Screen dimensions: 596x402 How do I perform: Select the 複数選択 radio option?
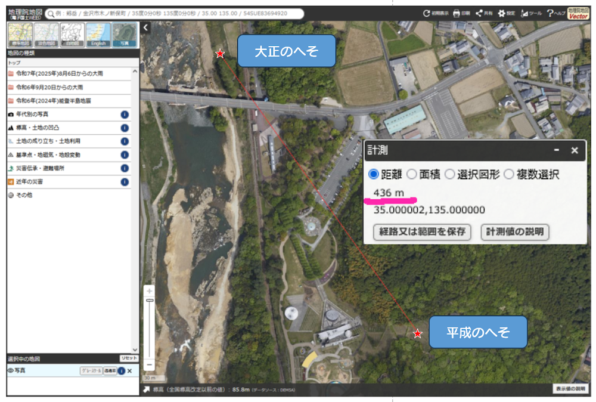point(509,175)
